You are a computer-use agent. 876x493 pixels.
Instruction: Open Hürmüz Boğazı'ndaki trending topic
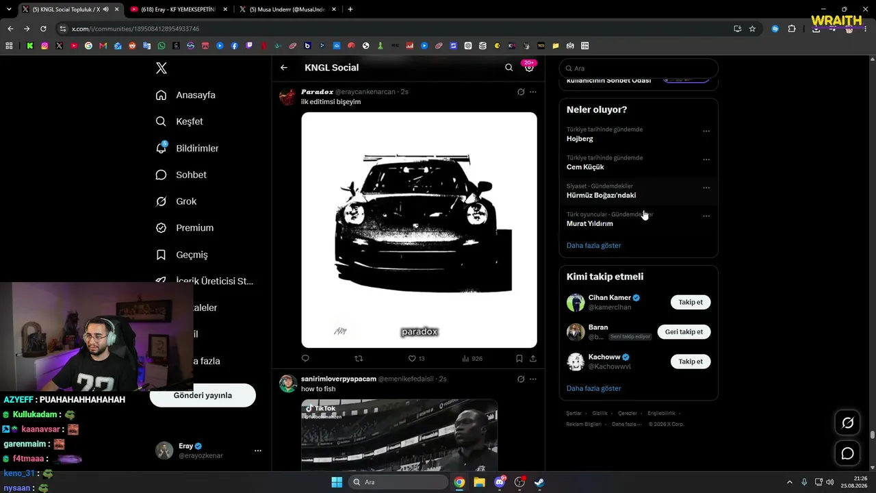(x=601, y=195)
